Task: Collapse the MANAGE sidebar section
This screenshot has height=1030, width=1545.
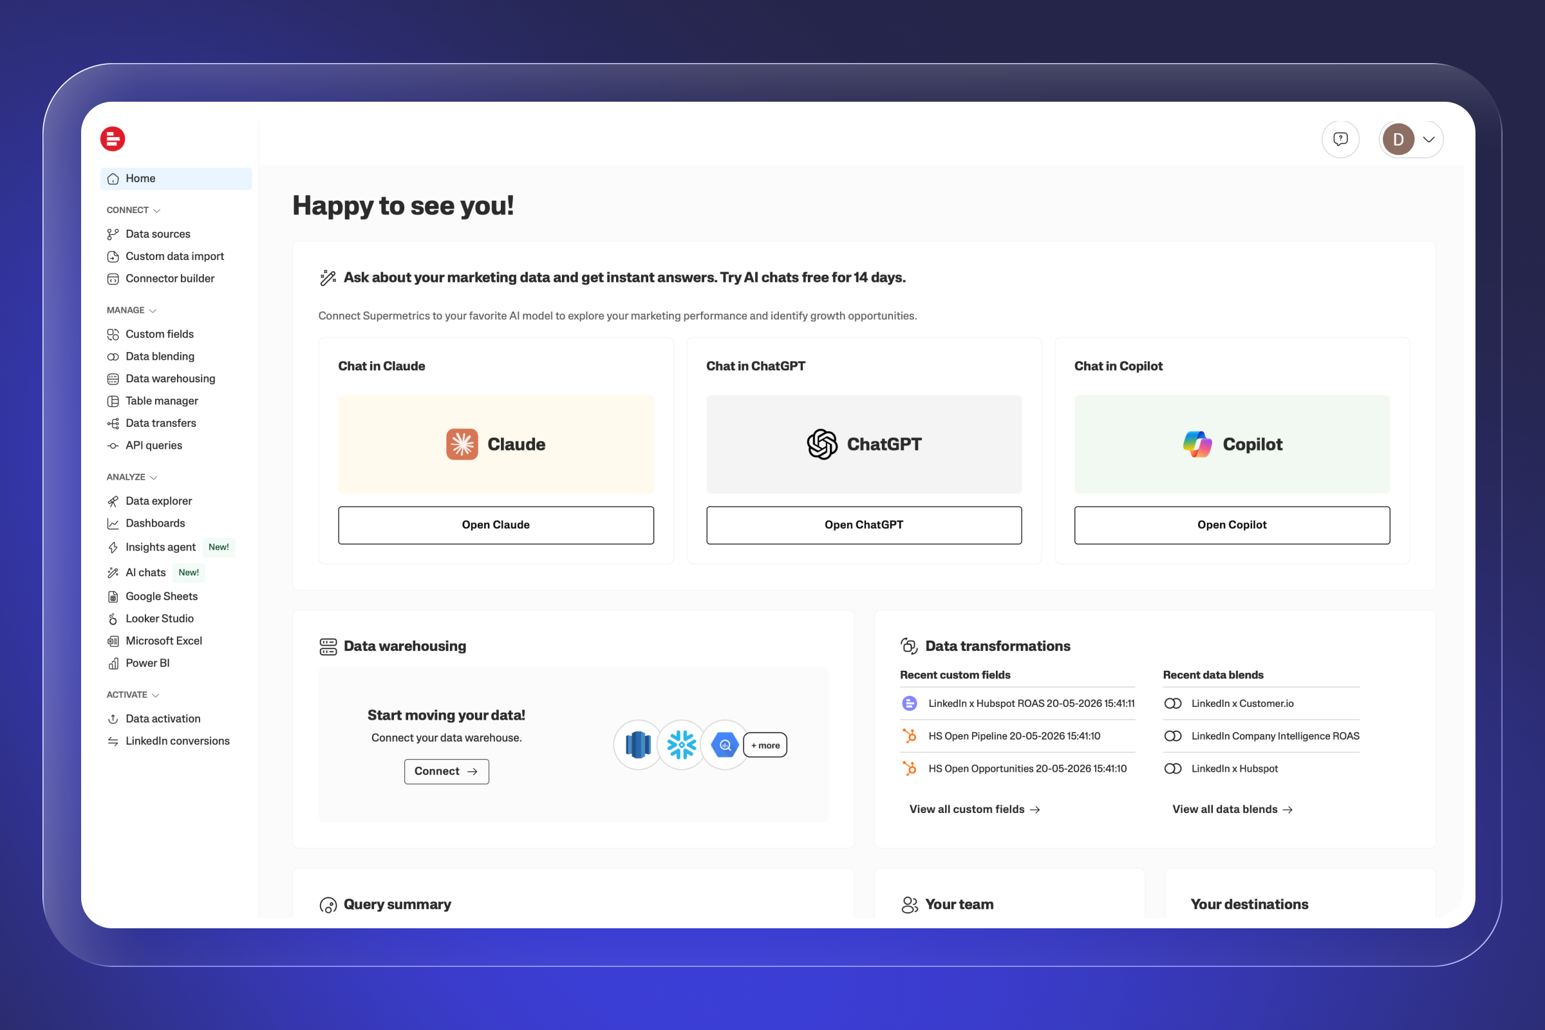Action: point(131,310)
